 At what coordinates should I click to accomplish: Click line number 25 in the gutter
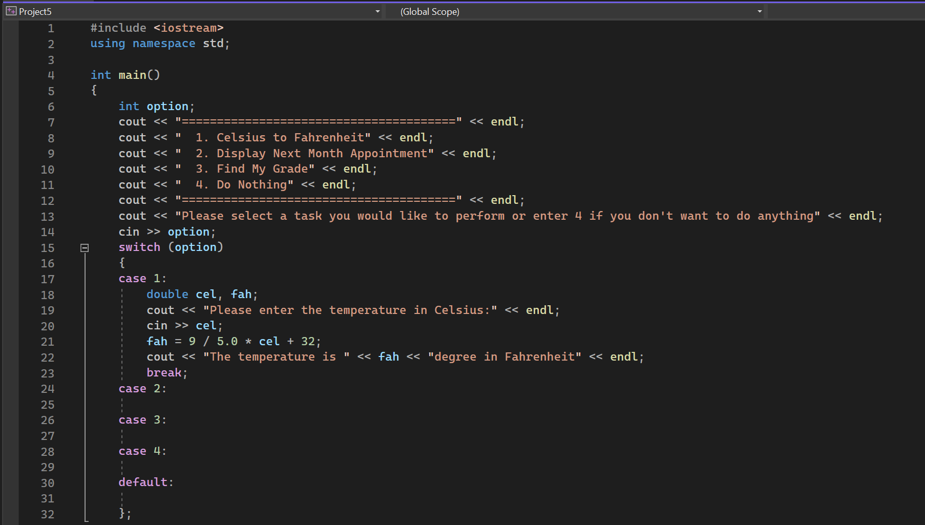(48, 405)
